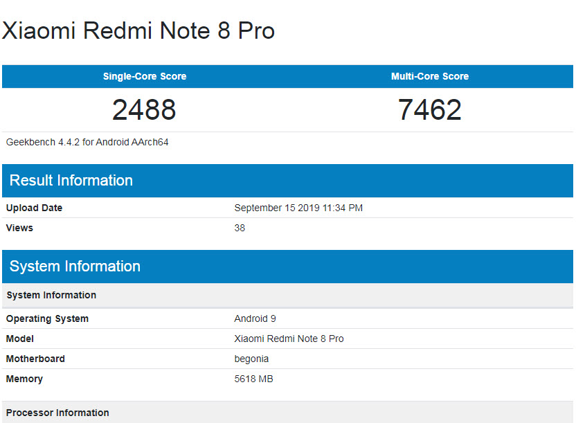The height and width of the screenshot is (423, 576).
Task: Click the Single-Core Score column header
Action: pos(145,76)
